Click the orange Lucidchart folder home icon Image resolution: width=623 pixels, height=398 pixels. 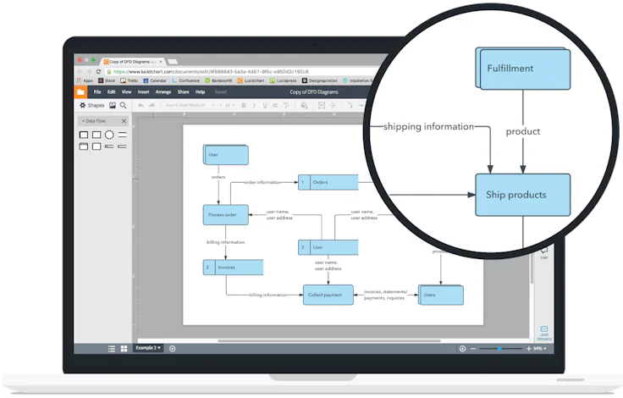pos(80,91)
